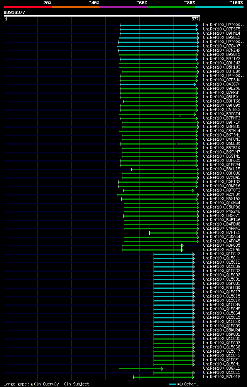Click the green alignment bar for UniRef100_B7FIE5
Viewport: 247px width, 387px height.
pyautogui.click(x=173, y=233)
